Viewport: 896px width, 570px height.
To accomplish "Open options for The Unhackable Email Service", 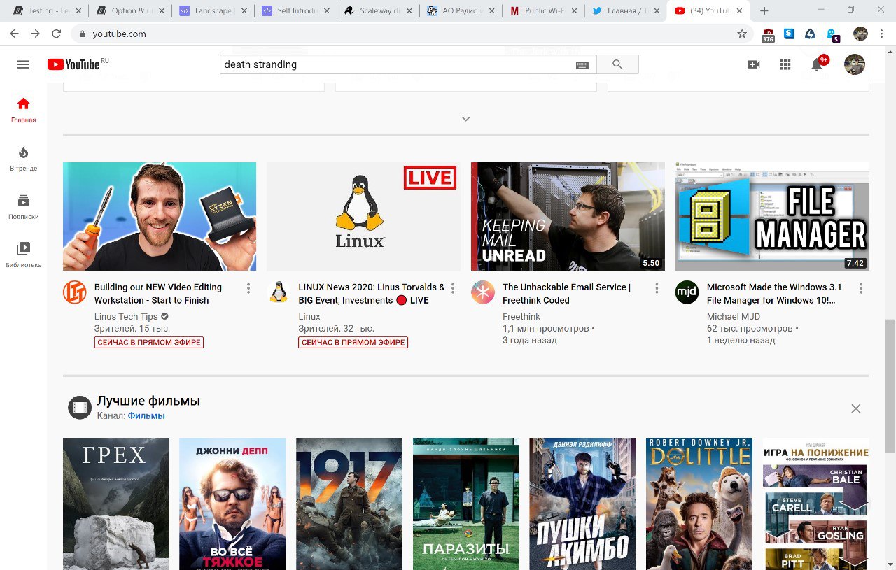I will (x=657, y=288).
